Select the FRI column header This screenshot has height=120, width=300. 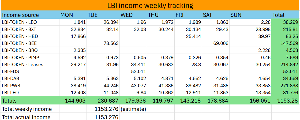point(188,15)
